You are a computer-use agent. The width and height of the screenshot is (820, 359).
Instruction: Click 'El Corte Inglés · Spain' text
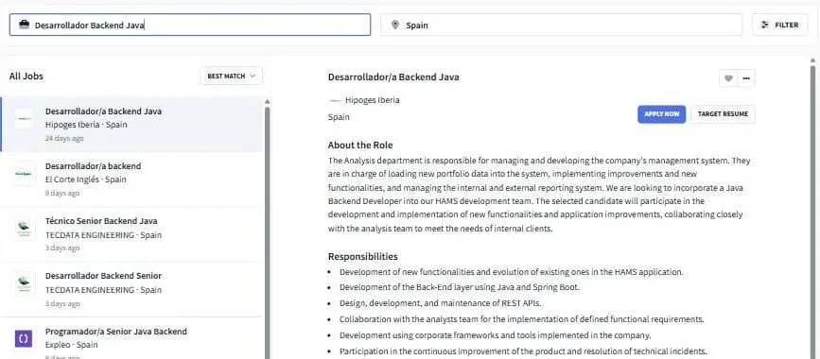(x=86, y=179)
